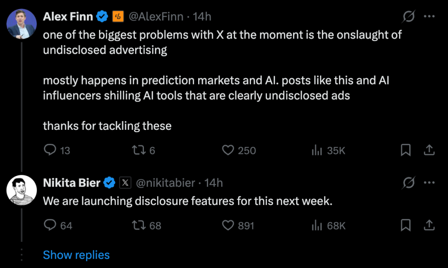Open more options for Alex Finn's post
The width and height of the screenshot is (448, 268).
tap(430, 17)
